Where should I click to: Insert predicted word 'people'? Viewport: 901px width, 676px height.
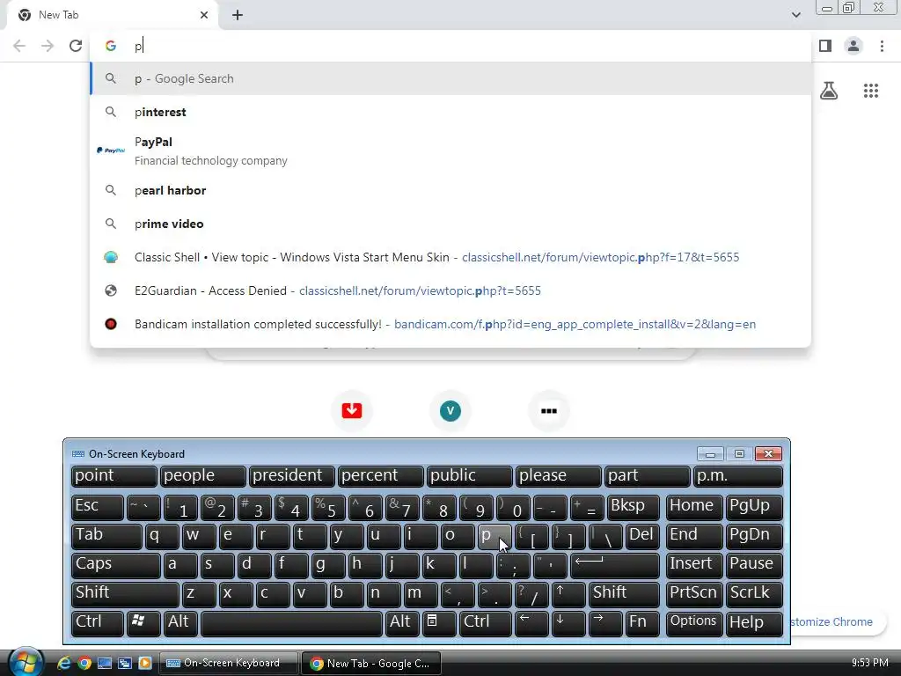[203, 476]
